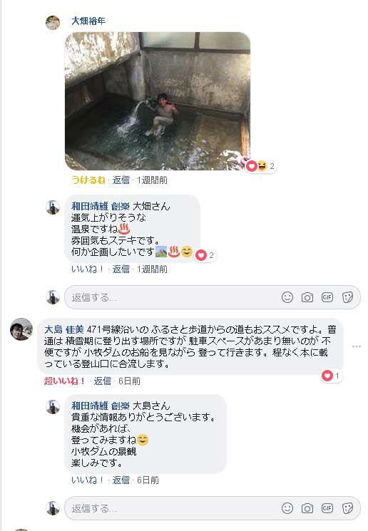The width and height of the screenshot is (368, 531).
Task: Open emoji picker in first reply box
Action: tap(287, 297)
